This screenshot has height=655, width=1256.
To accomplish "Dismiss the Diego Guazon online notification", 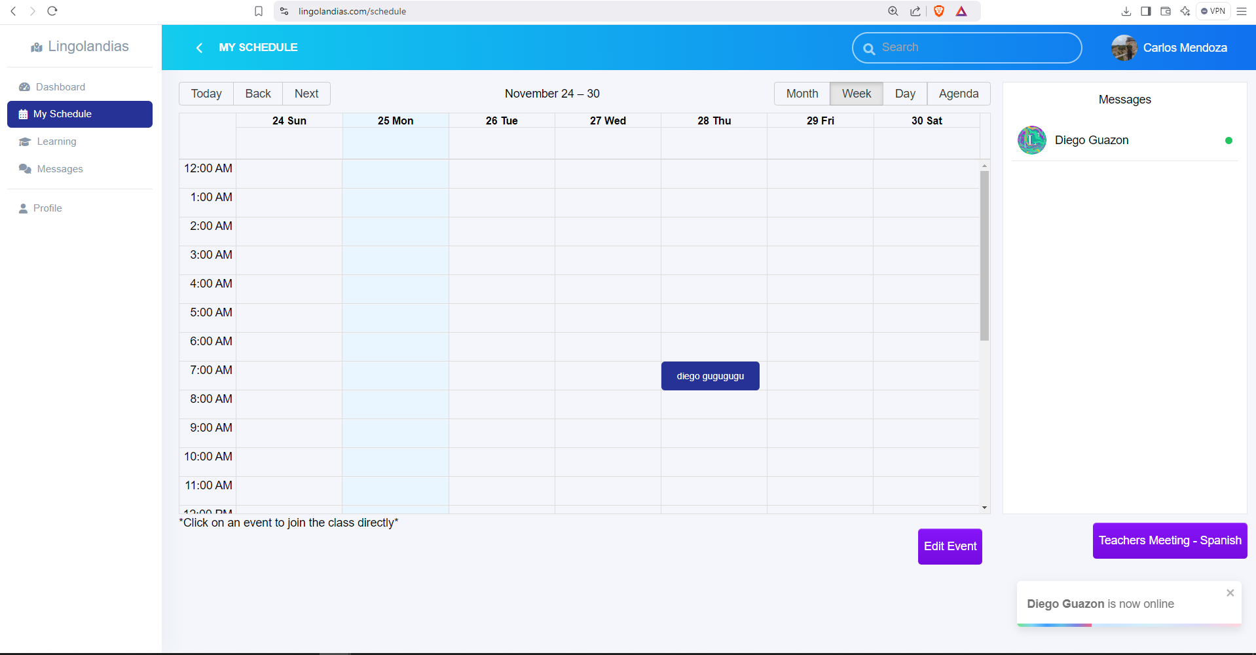I will (1230, 593).
